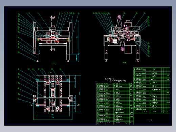The height and width of the screenshot is (132, 176).
Task: Select the lower handwheel in A-A view
Action: (52, 49)
